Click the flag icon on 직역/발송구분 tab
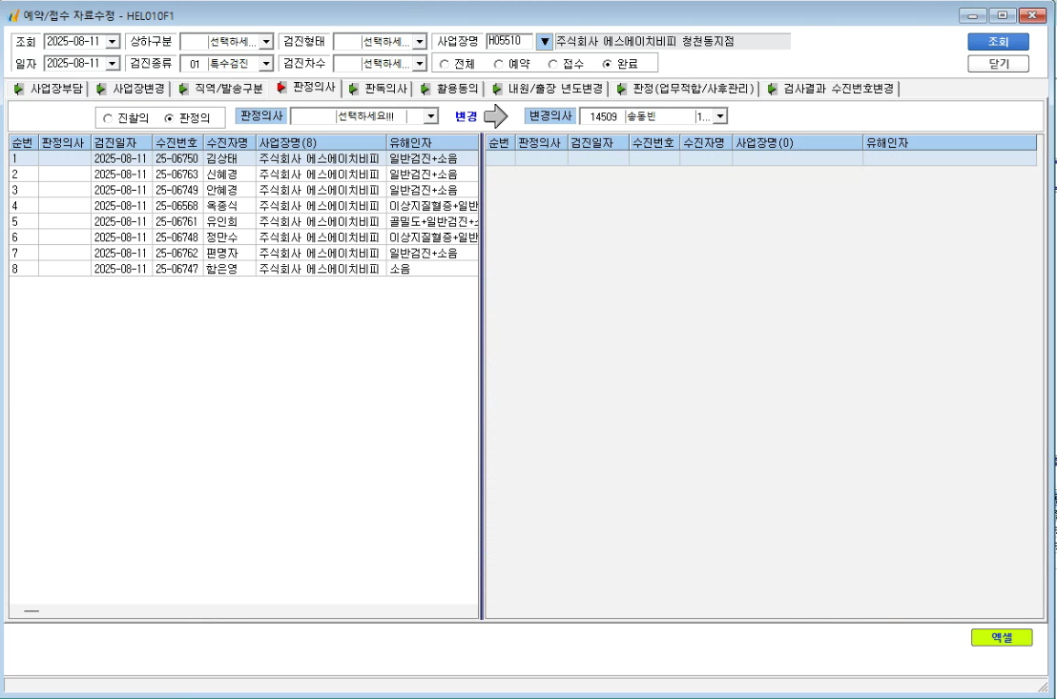 click(x=183, y=89)
